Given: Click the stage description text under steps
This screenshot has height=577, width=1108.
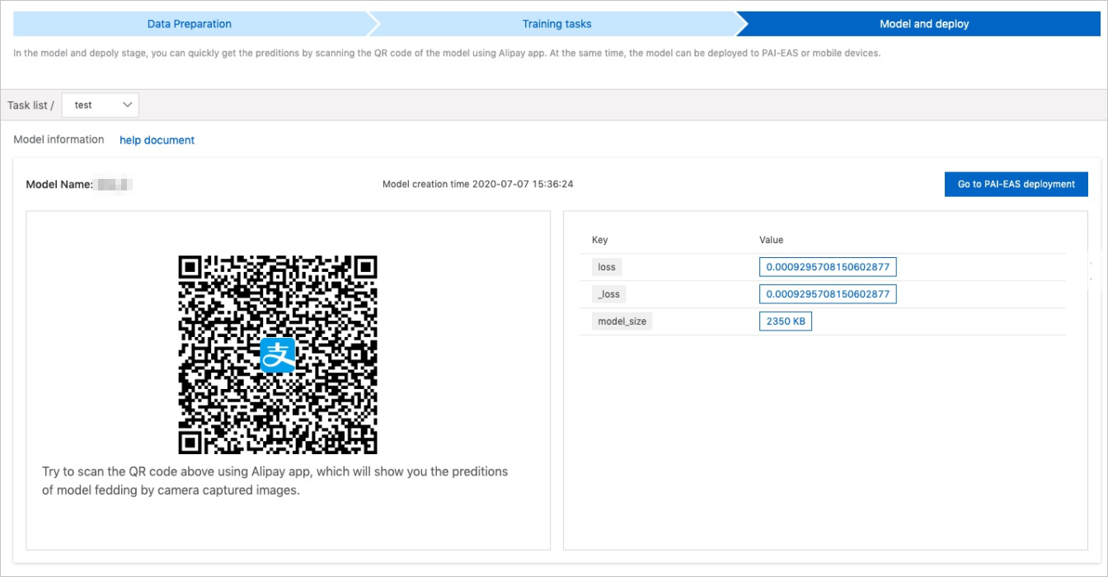Looking at the screenshot, I should [447, 53].
